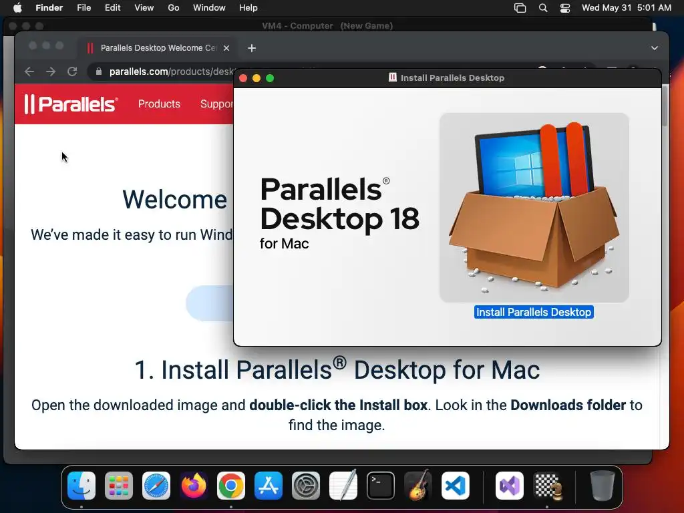This screenshot has width=684, height=513.
Task: Click the partially hidden blue webpage button
Action: [210, 303]
